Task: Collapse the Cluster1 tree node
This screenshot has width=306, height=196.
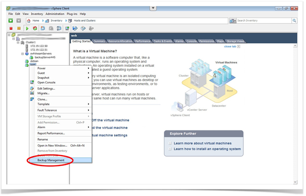Action: 18,42
